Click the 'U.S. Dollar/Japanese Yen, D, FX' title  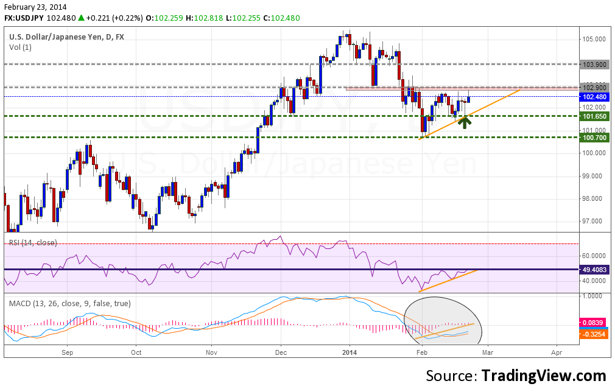pyautogui.click(x=67, y=37)
